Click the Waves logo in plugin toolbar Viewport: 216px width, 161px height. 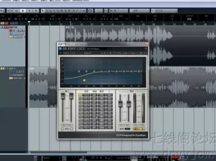tap(60, 53)
